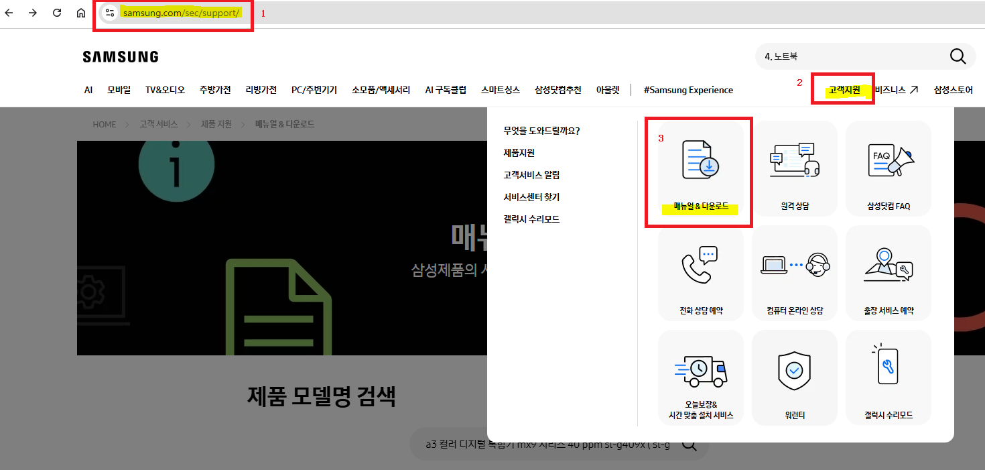Select 무엇을 도와드릴까요? in support menu

click(541, 131)
